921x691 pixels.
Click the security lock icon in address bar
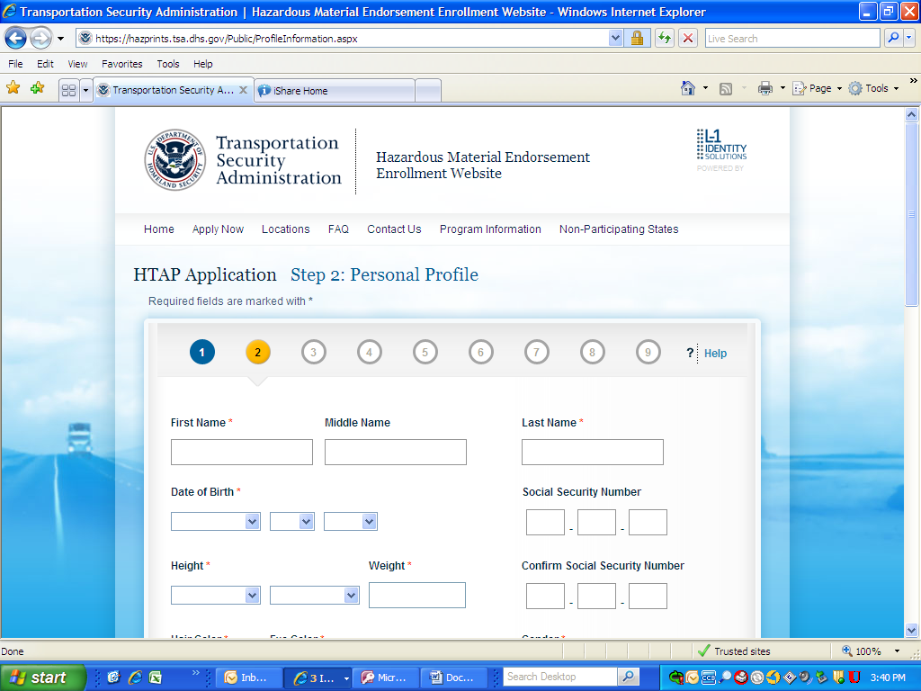637,39
